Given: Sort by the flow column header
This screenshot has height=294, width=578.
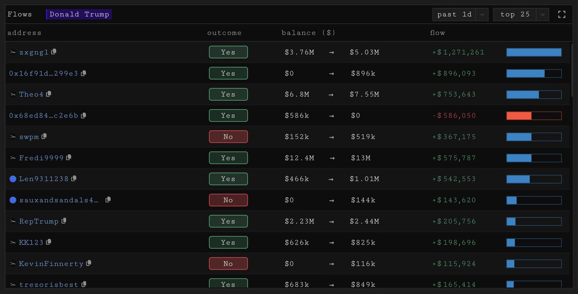Looking at the screenshot, I should point(438,33).
